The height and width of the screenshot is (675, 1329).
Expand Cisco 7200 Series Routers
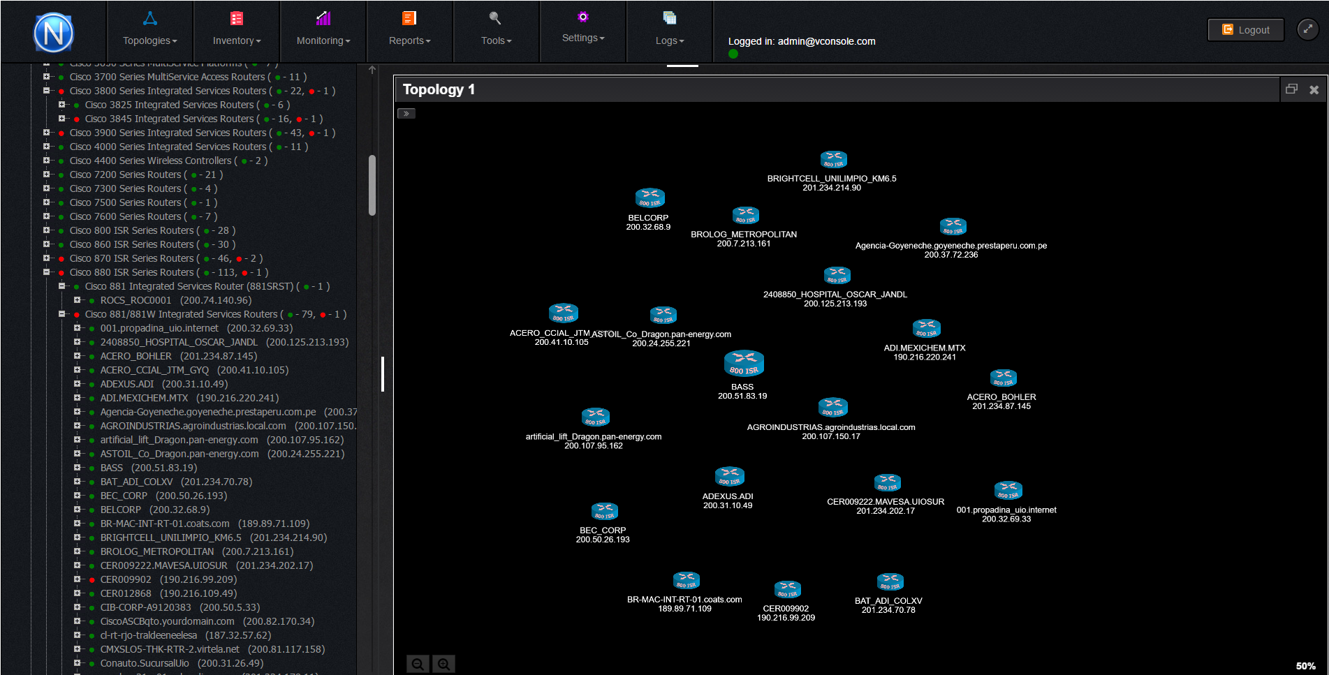[x=46, y=175]
